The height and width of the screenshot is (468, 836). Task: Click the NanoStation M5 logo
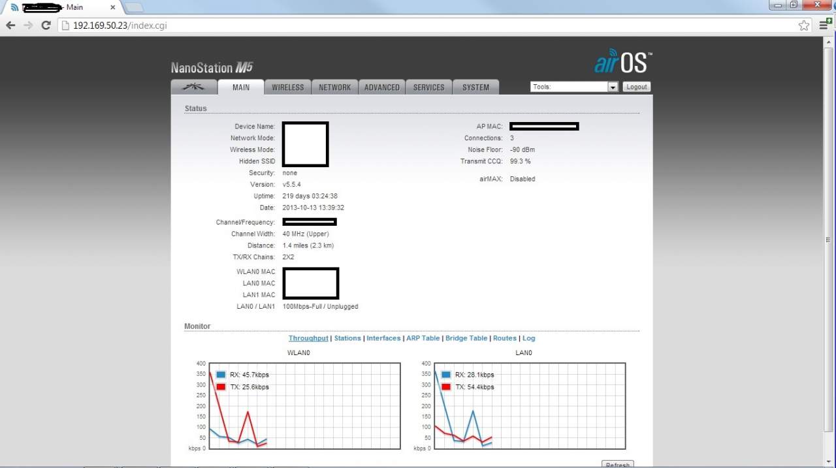tap(212, 67)
